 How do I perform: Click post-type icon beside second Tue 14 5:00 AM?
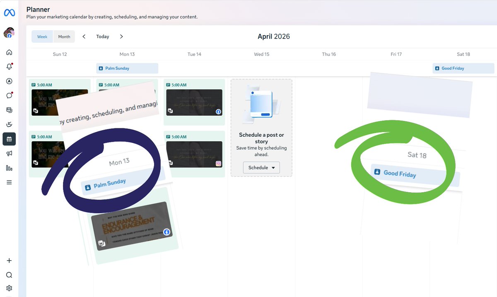click(x=168, y=137)
